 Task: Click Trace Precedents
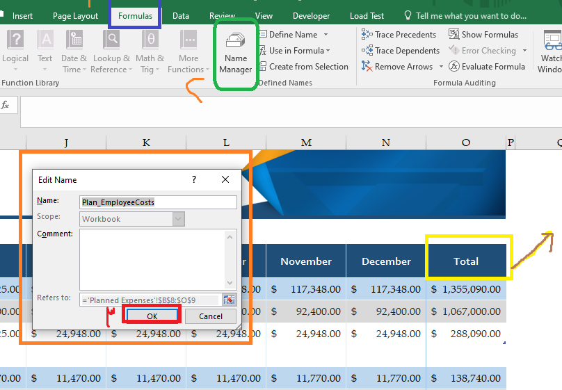click(399, 34)
